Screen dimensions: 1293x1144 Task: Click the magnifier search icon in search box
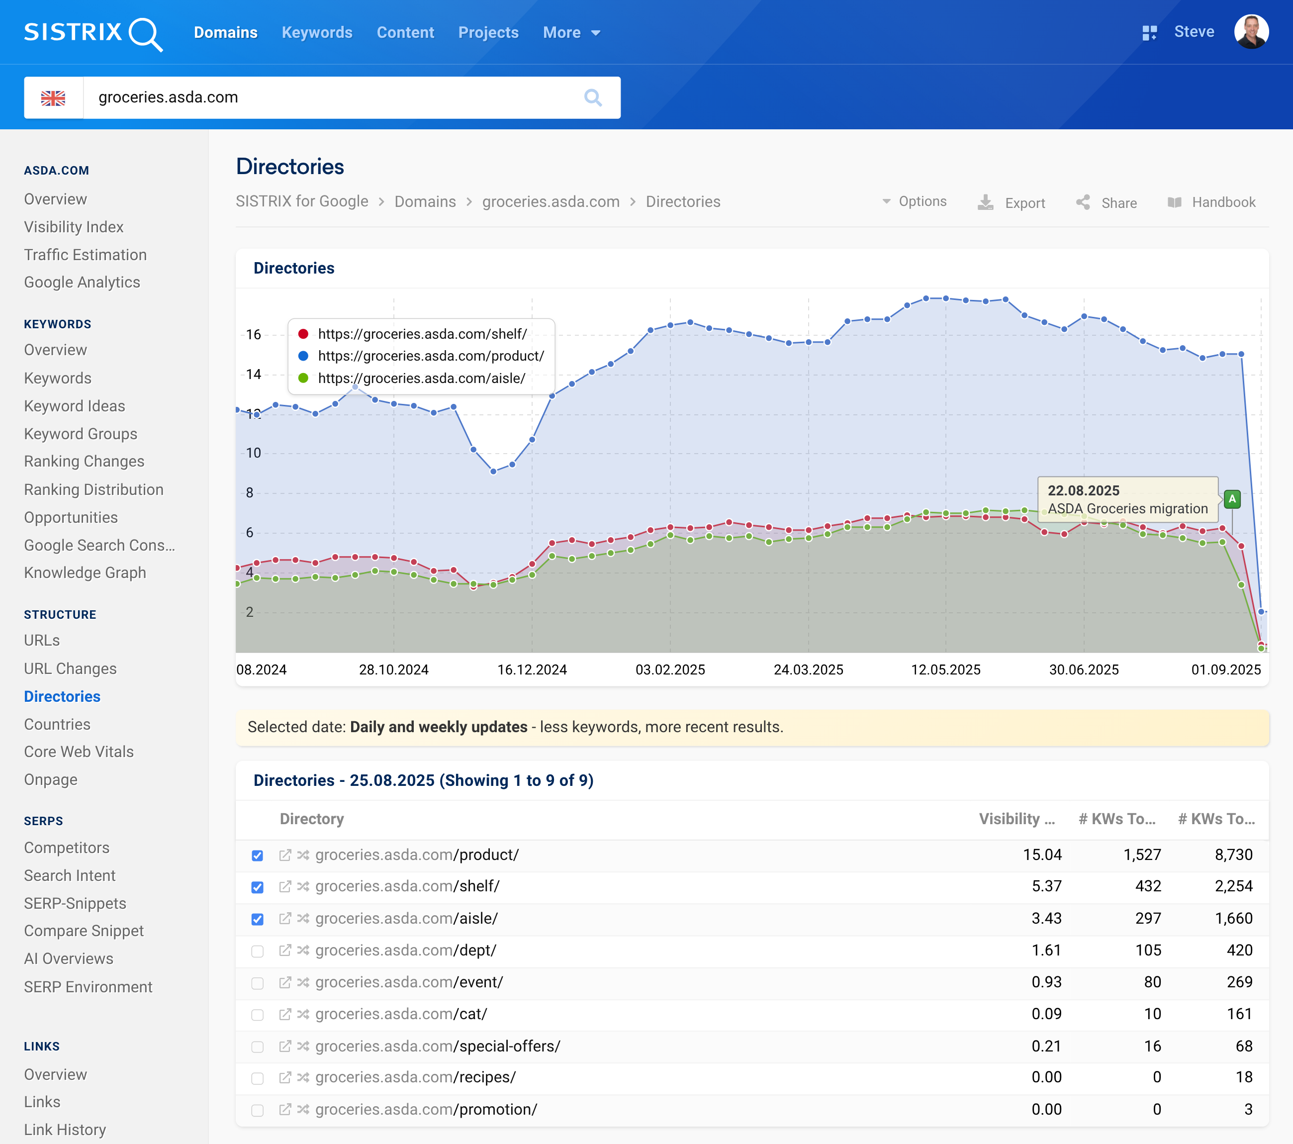593,97
